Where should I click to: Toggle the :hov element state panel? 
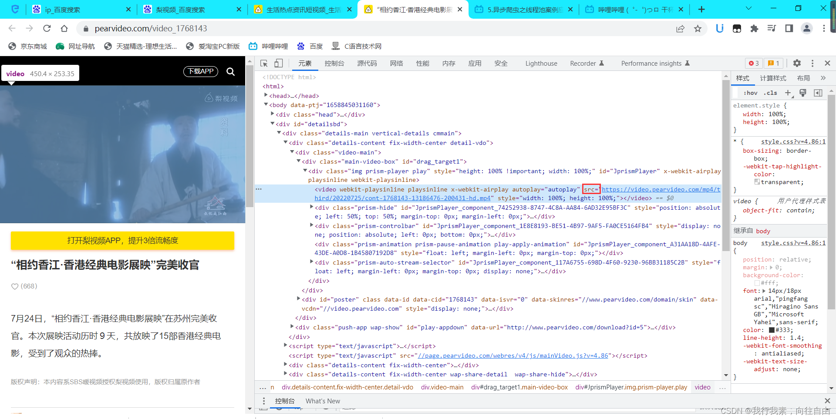tap(750, 93)
